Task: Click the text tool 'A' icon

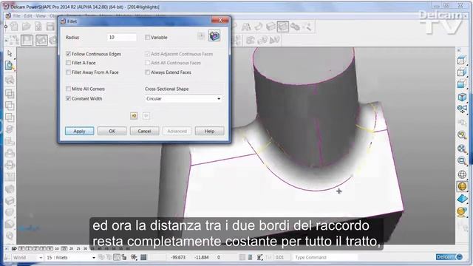Action: point(246,27)
